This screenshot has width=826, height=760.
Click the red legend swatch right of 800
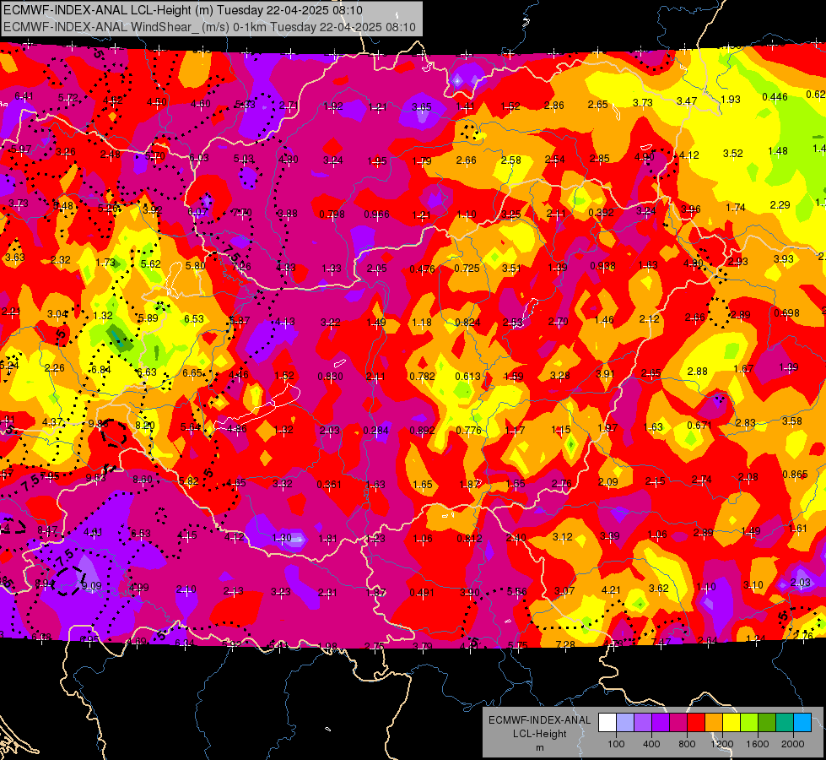tap(696, 723)
